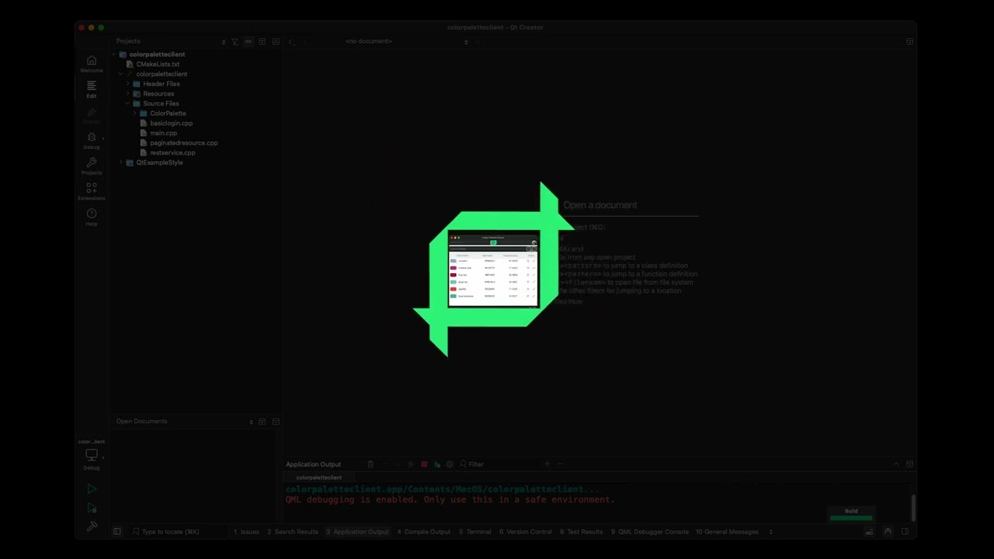Click the Type to locate field
994x559 pixels.
(x=179, y=532)
